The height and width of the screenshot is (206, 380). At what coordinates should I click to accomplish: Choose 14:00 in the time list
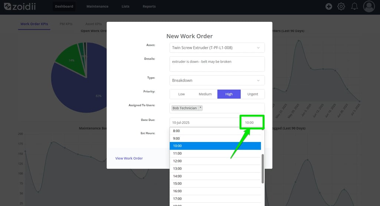(x=215, y=176)
